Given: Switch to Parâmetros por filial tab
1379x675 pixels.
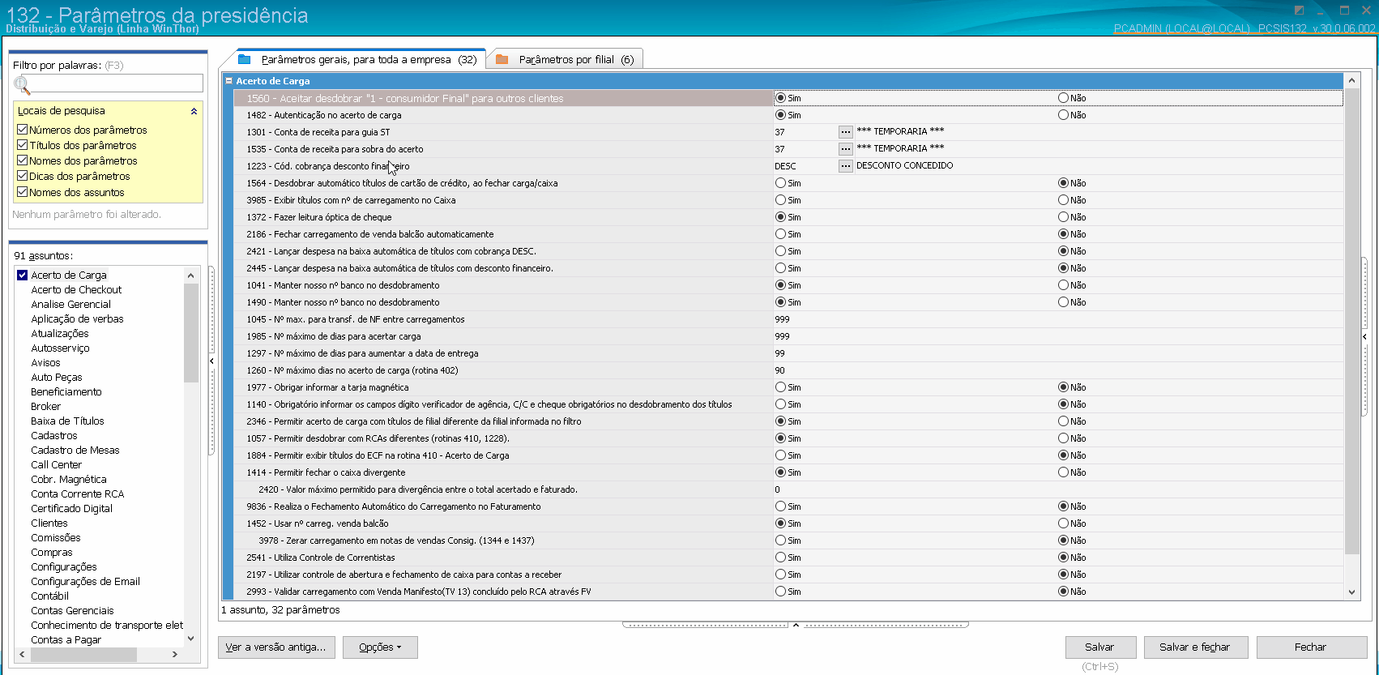Looking at the screenshot, I should tap(566, 59).
